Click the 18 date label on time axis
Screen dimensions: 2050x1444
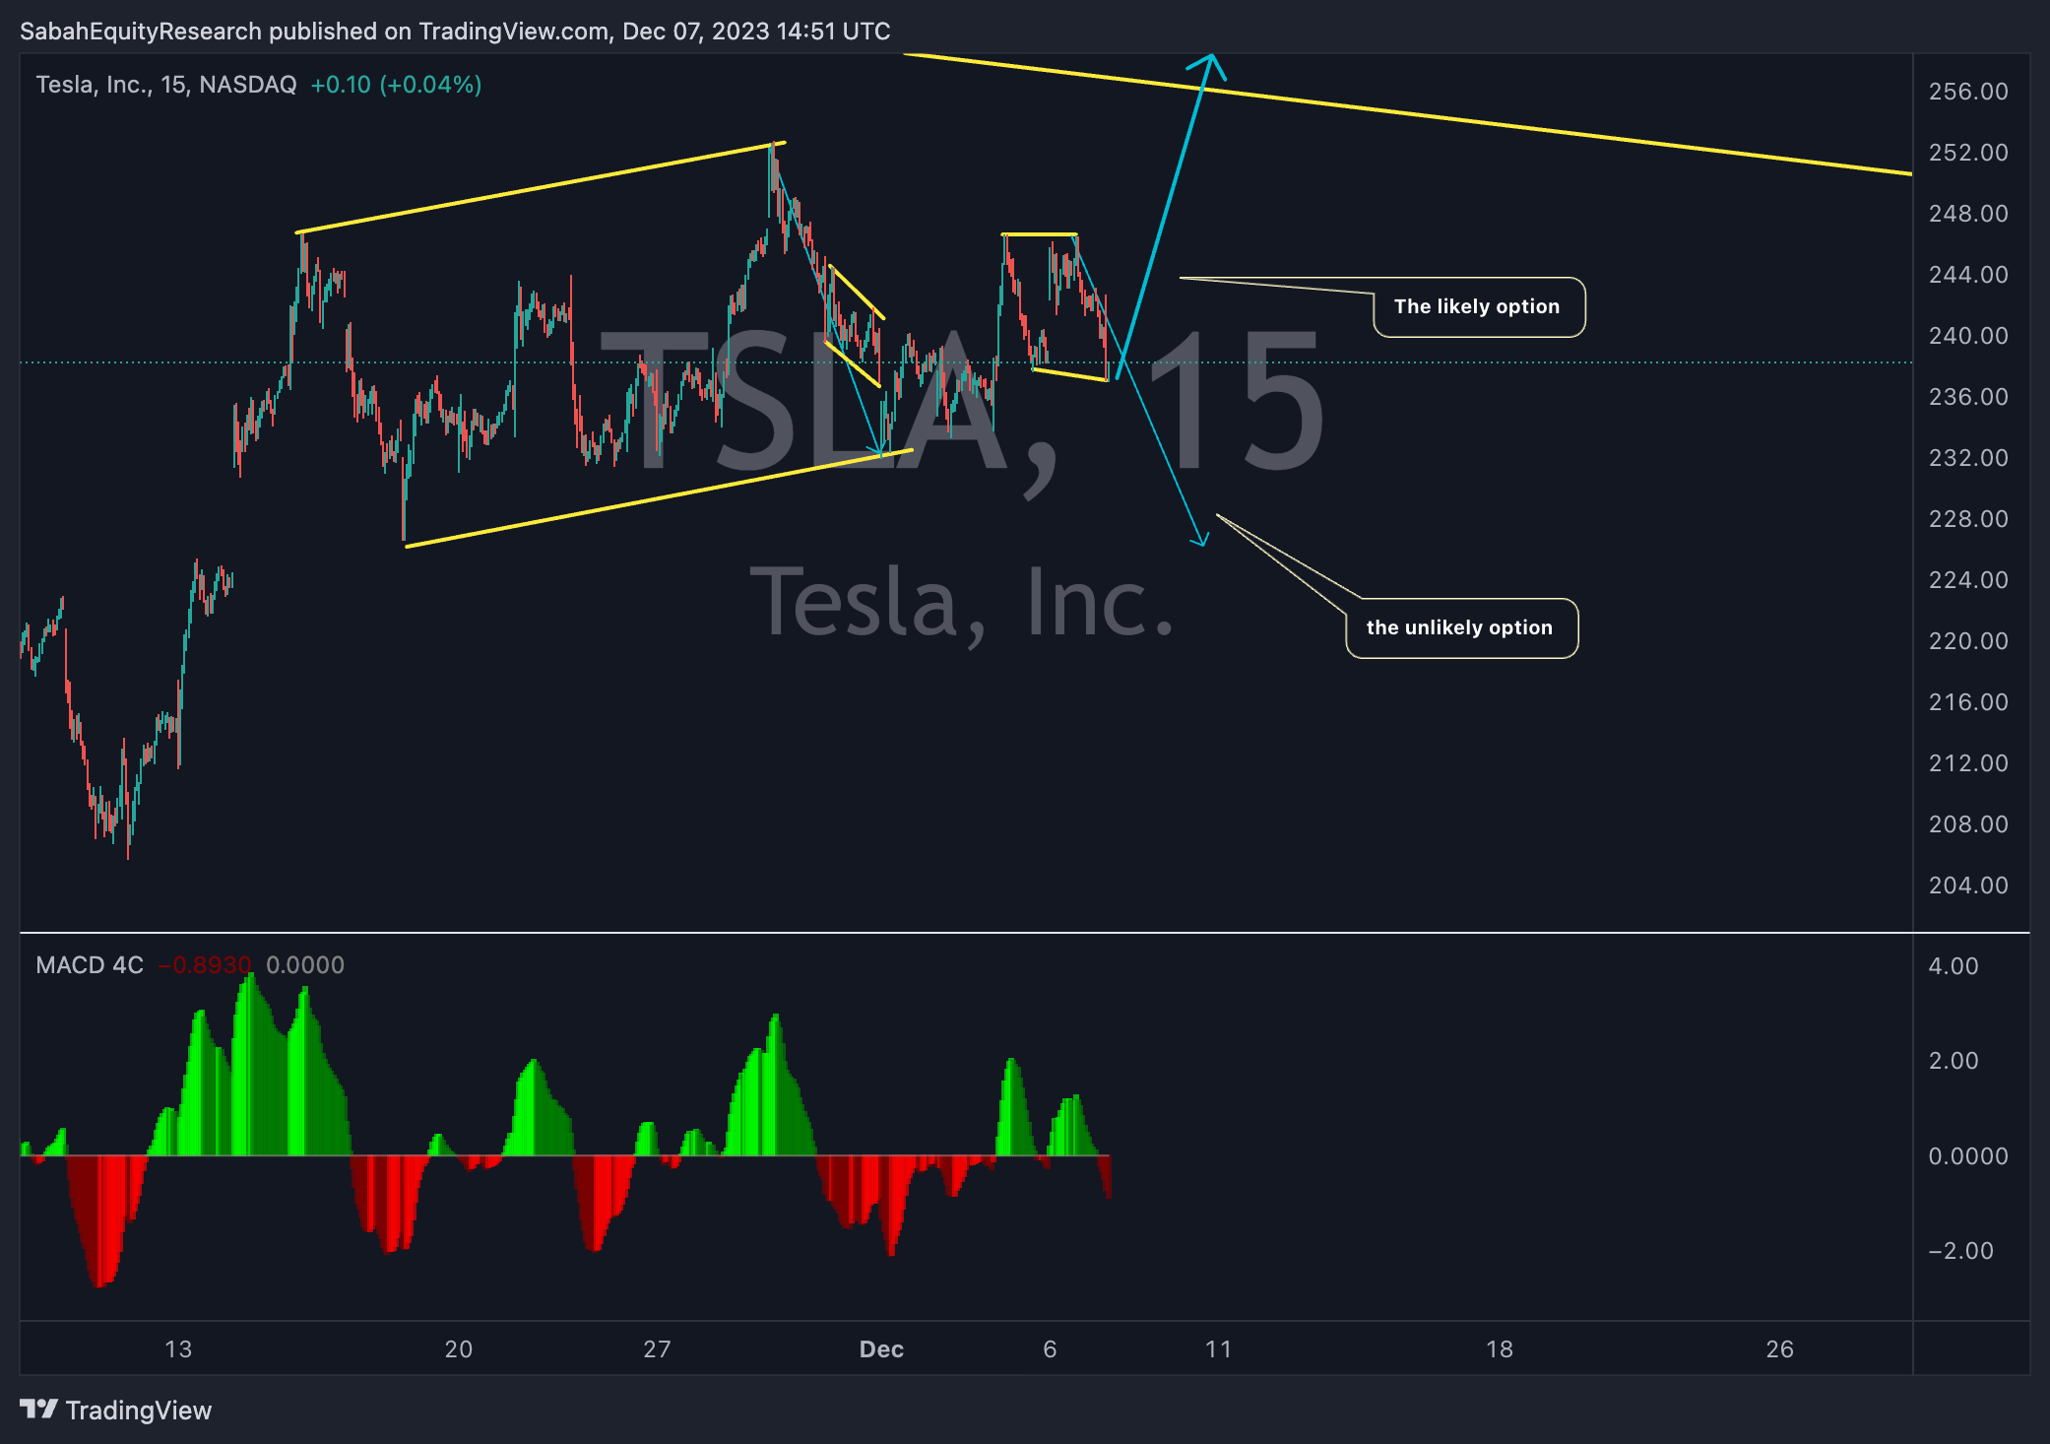1499,1349
